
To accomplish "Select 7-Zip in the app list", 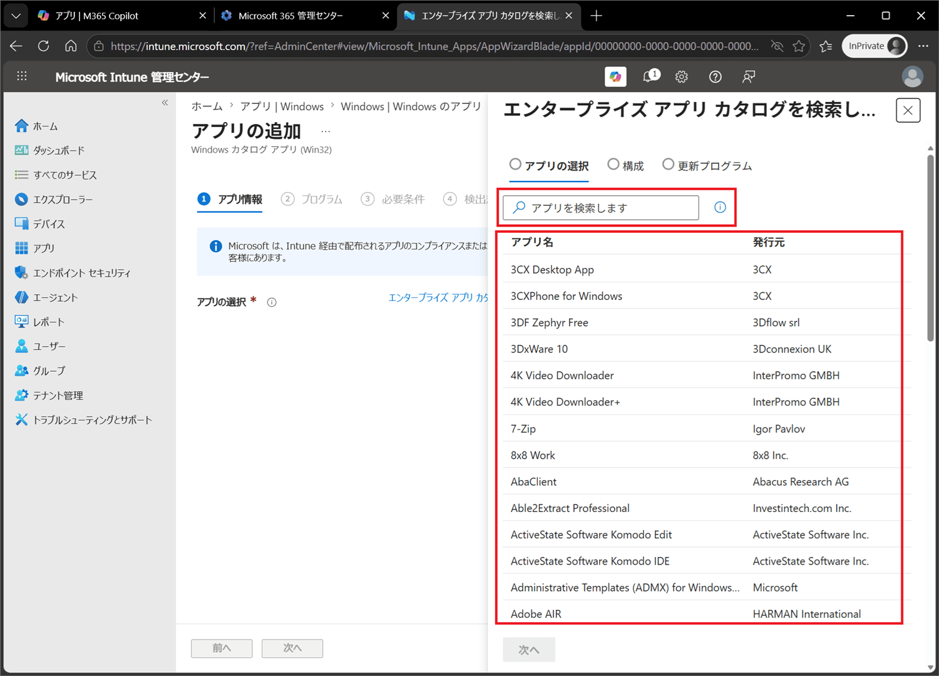I will [x=707, y=429].
